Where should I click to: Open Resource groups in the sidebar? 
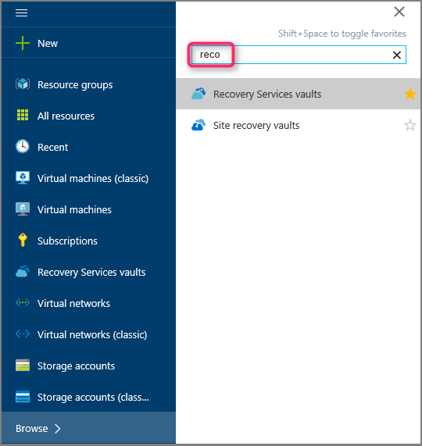pos(88,84)
